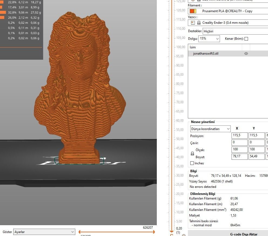Click the left thumb of the horizontal move slider

(79, 232)
